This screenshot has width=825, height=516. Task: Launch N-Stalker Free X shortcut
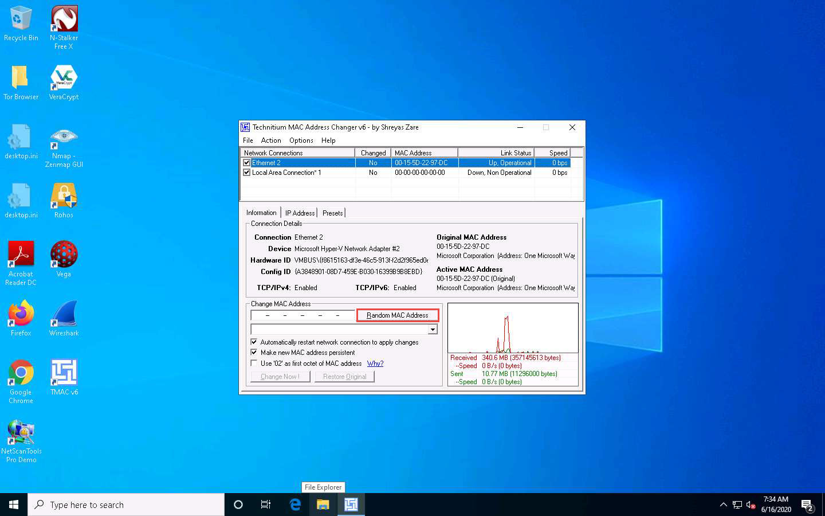coord(64,28)
